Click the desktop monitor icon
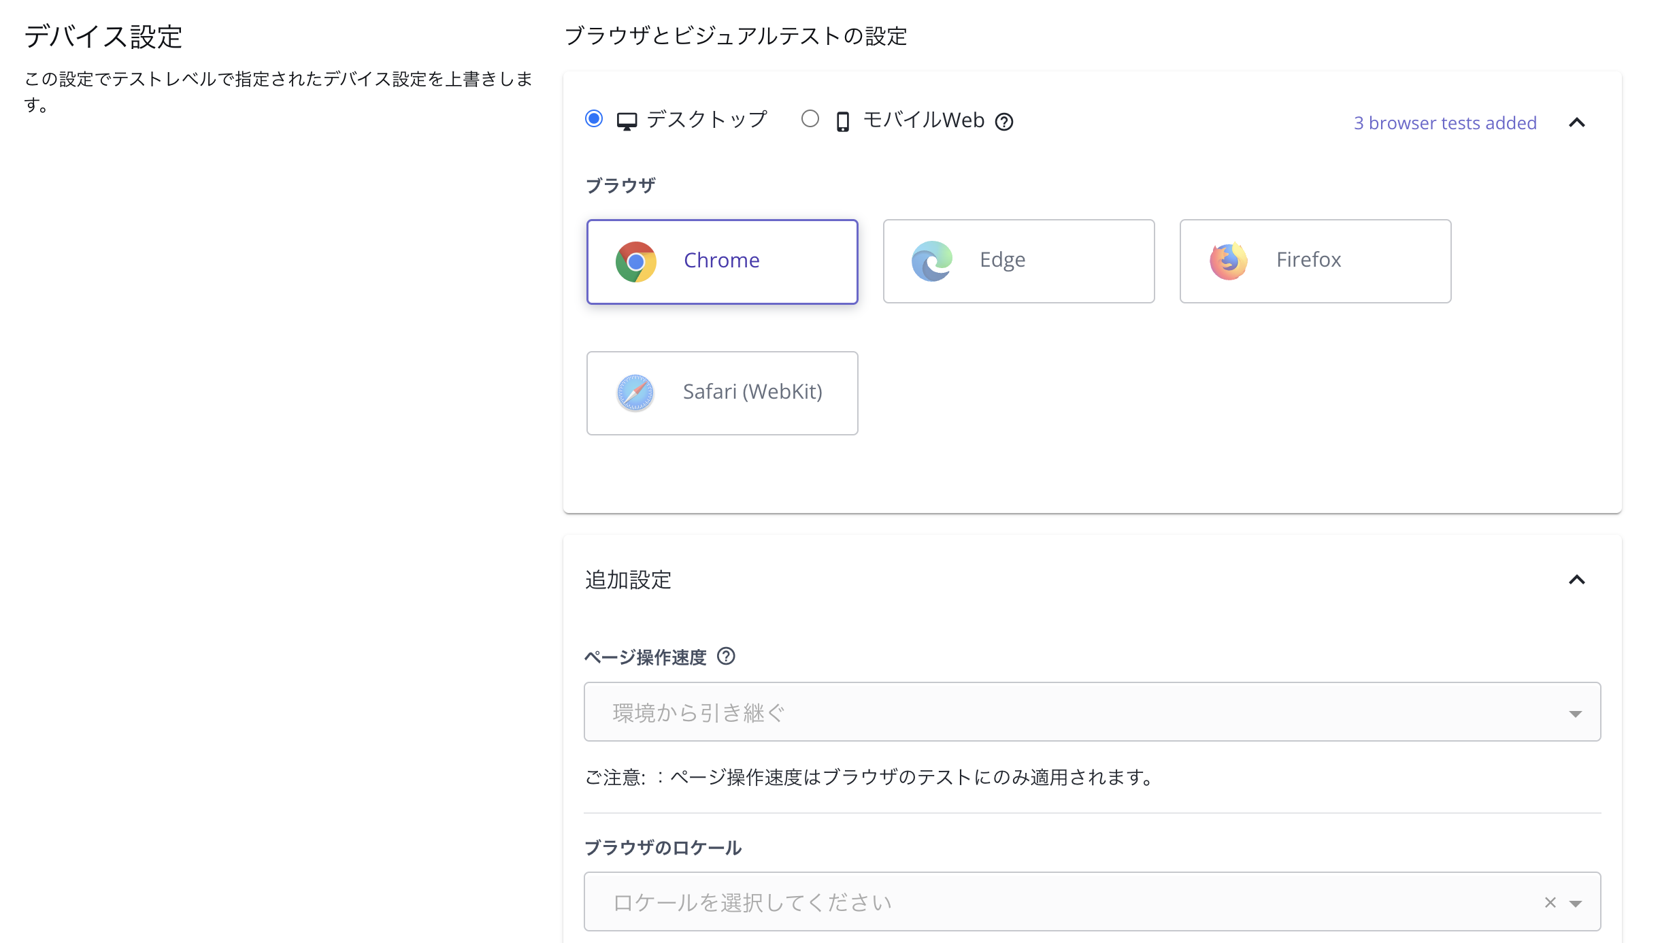The height and width of the screenshot is (943, 1660). point(627,121)
